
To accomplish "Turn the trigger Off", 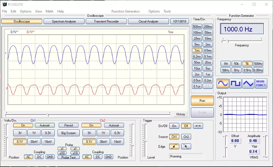I will [x=186, y=126].
